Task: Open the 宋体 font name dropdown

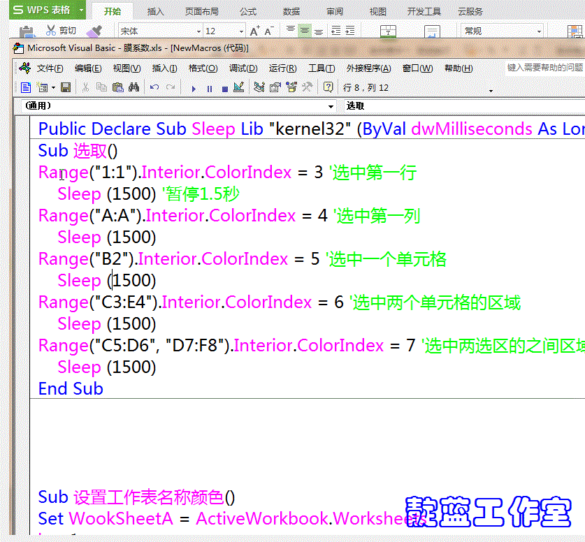Action: [198, 31]
